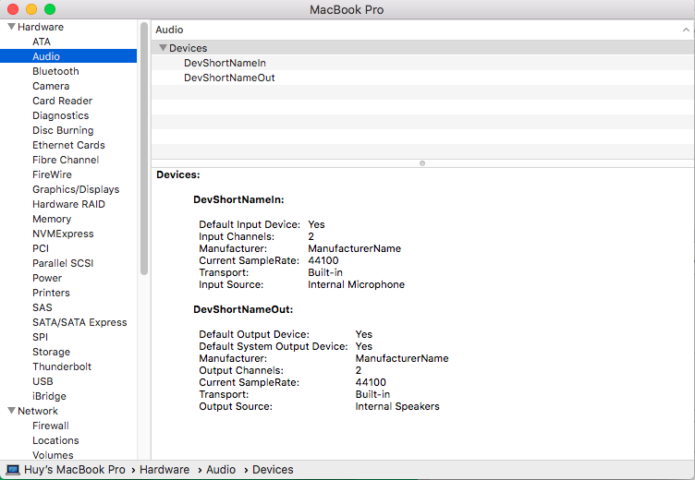Select Storage in the sidebar
Screen dimensions: 695x480
pyautogui.click(x=51, y=352)
